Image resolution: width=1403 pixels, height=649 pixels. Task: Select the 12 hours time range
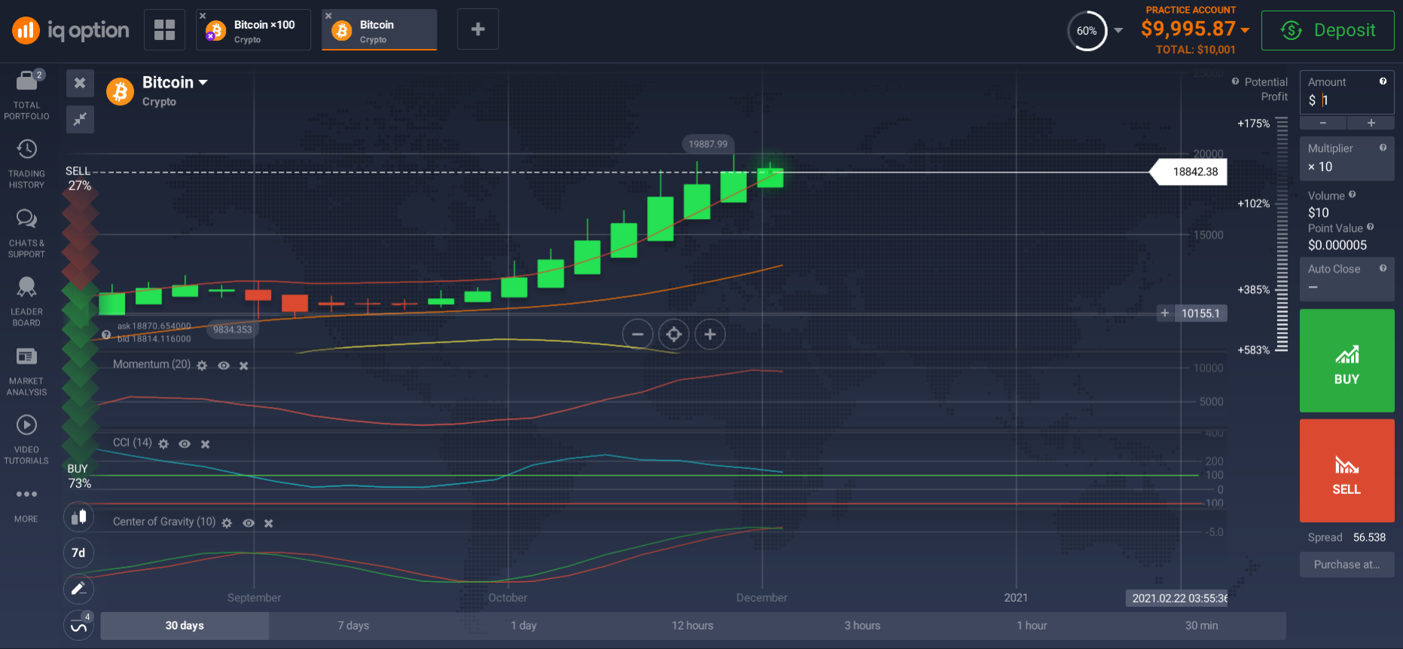[693, 626]
